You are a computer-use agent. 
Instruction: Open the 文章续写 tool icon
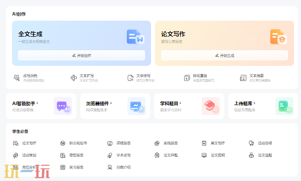(x=130, y=78)
